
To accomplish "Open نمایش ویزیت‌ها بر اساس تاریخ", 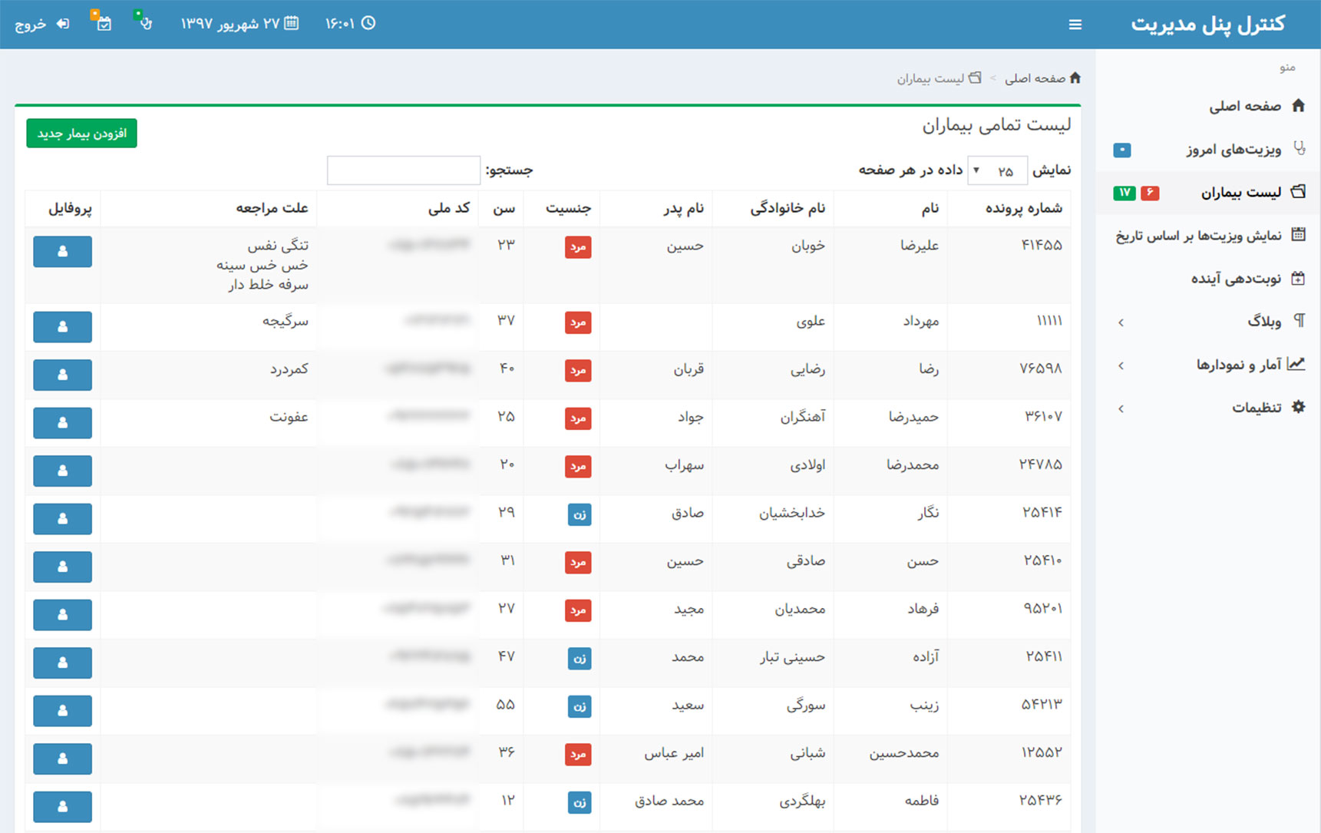I will click(1198, 236).
